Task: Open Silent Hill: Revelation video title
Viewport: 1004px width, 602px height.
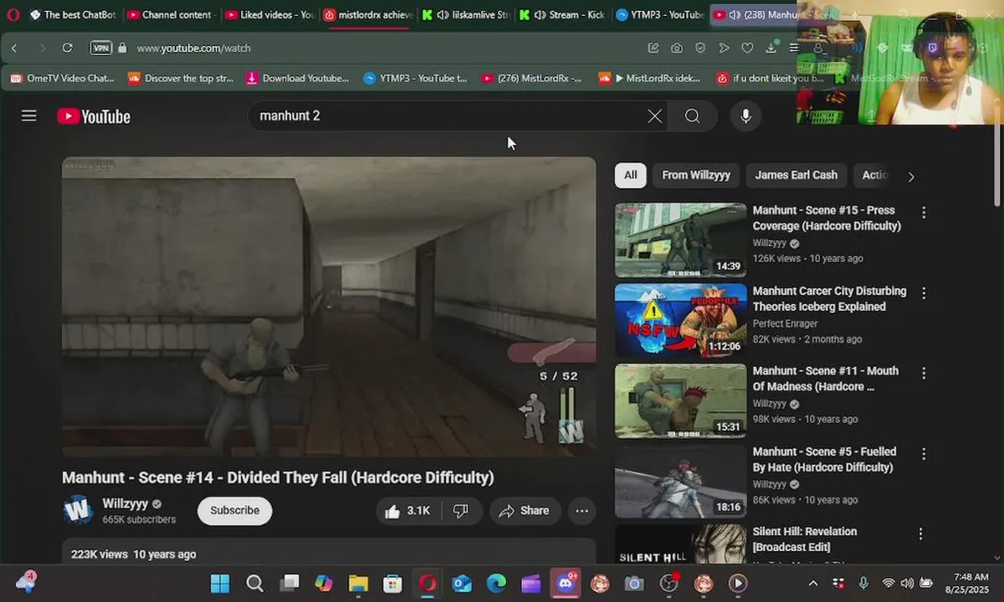Action: (805, 539)
